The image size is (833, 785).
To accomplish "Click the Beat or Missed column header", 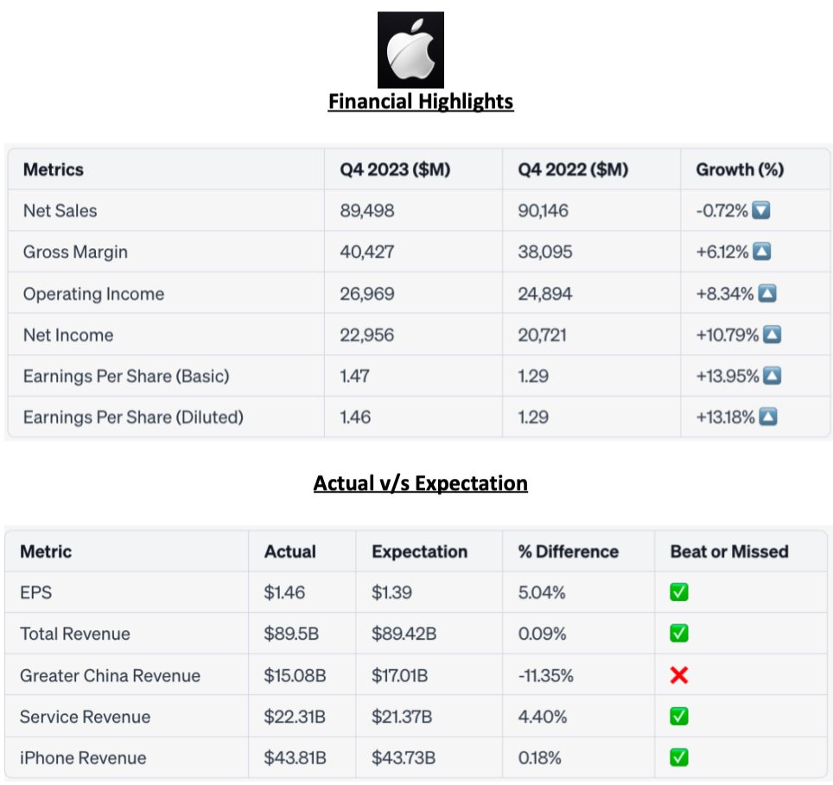I will point(729,552).
